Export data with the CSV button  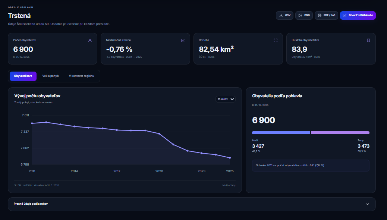click(x=284, y=15)
